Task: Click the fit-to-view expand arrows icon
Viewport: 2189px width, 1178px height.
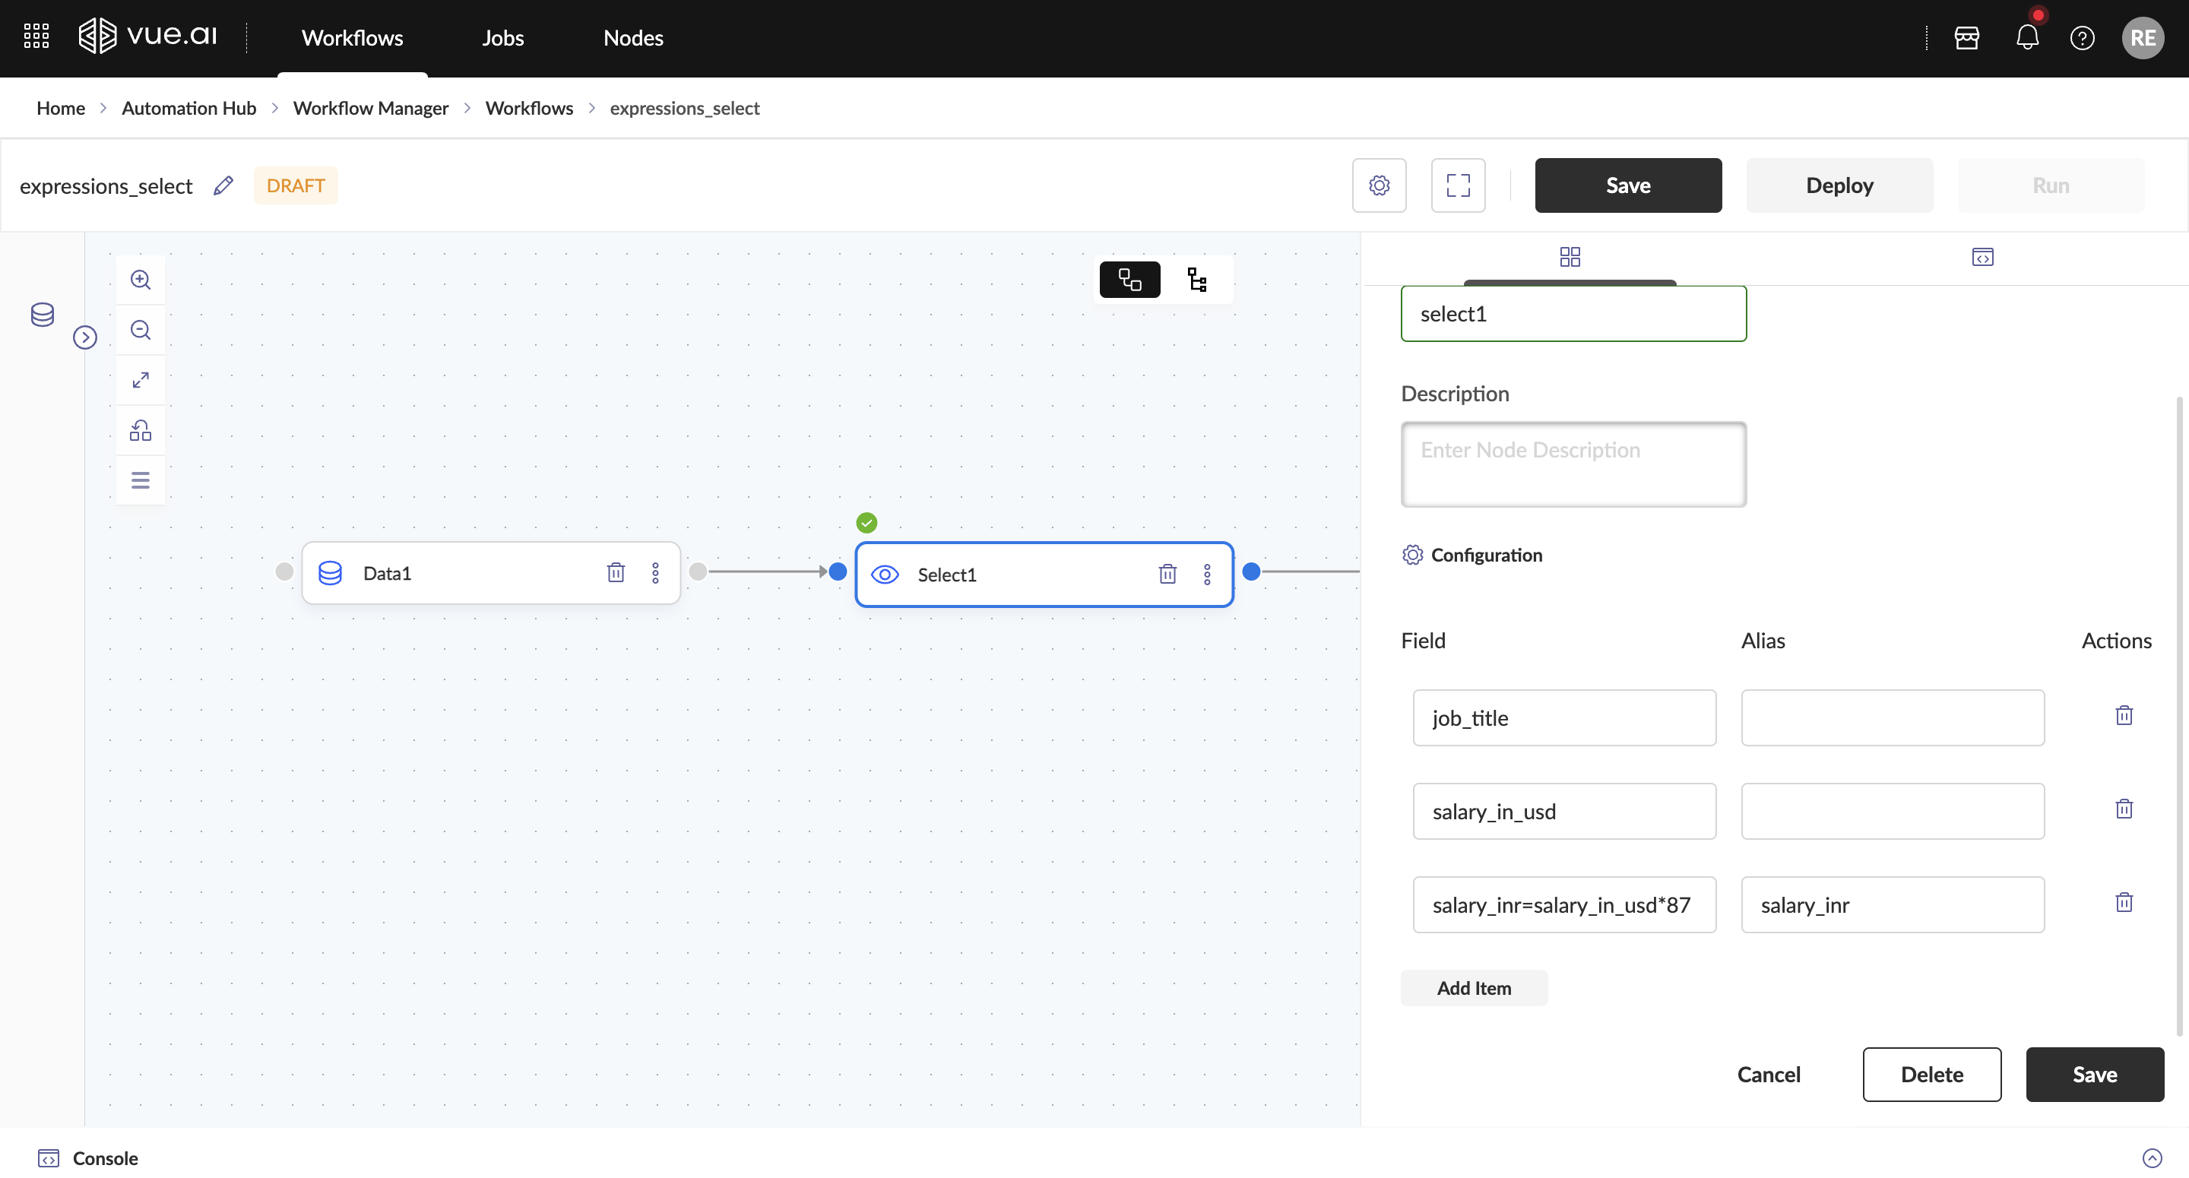Action: click(140, 380)
